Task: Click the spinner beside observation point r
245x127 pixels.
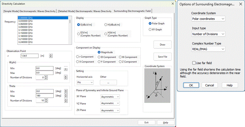Action: click(50, 56)
